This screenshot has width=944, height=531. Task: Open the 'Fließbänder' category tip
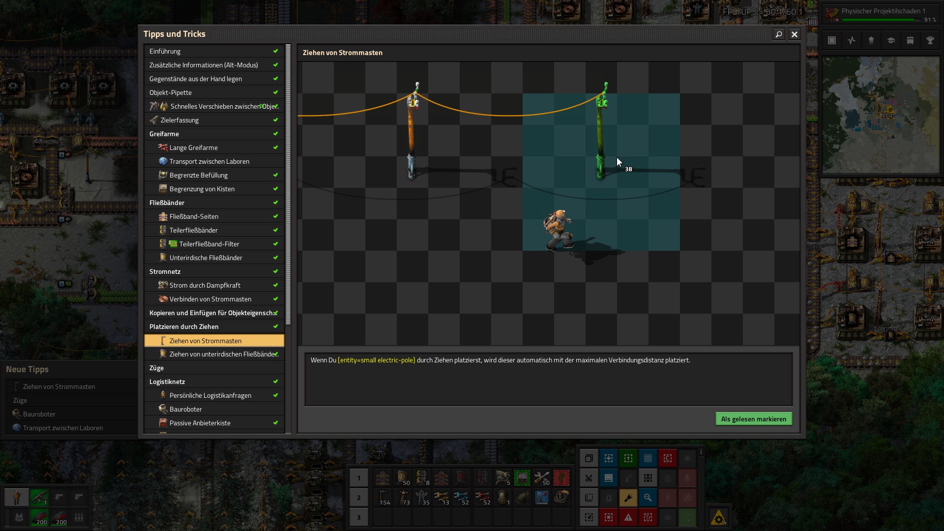tap(214, 203)
